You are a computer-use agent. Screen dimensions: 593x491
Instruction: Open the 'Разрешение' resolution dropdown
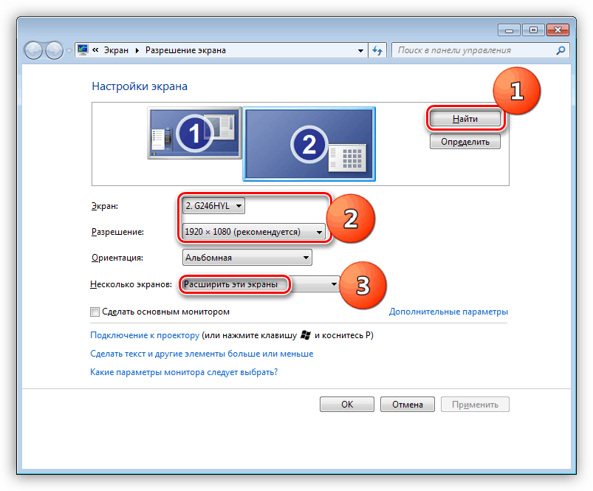coord(254,232)
